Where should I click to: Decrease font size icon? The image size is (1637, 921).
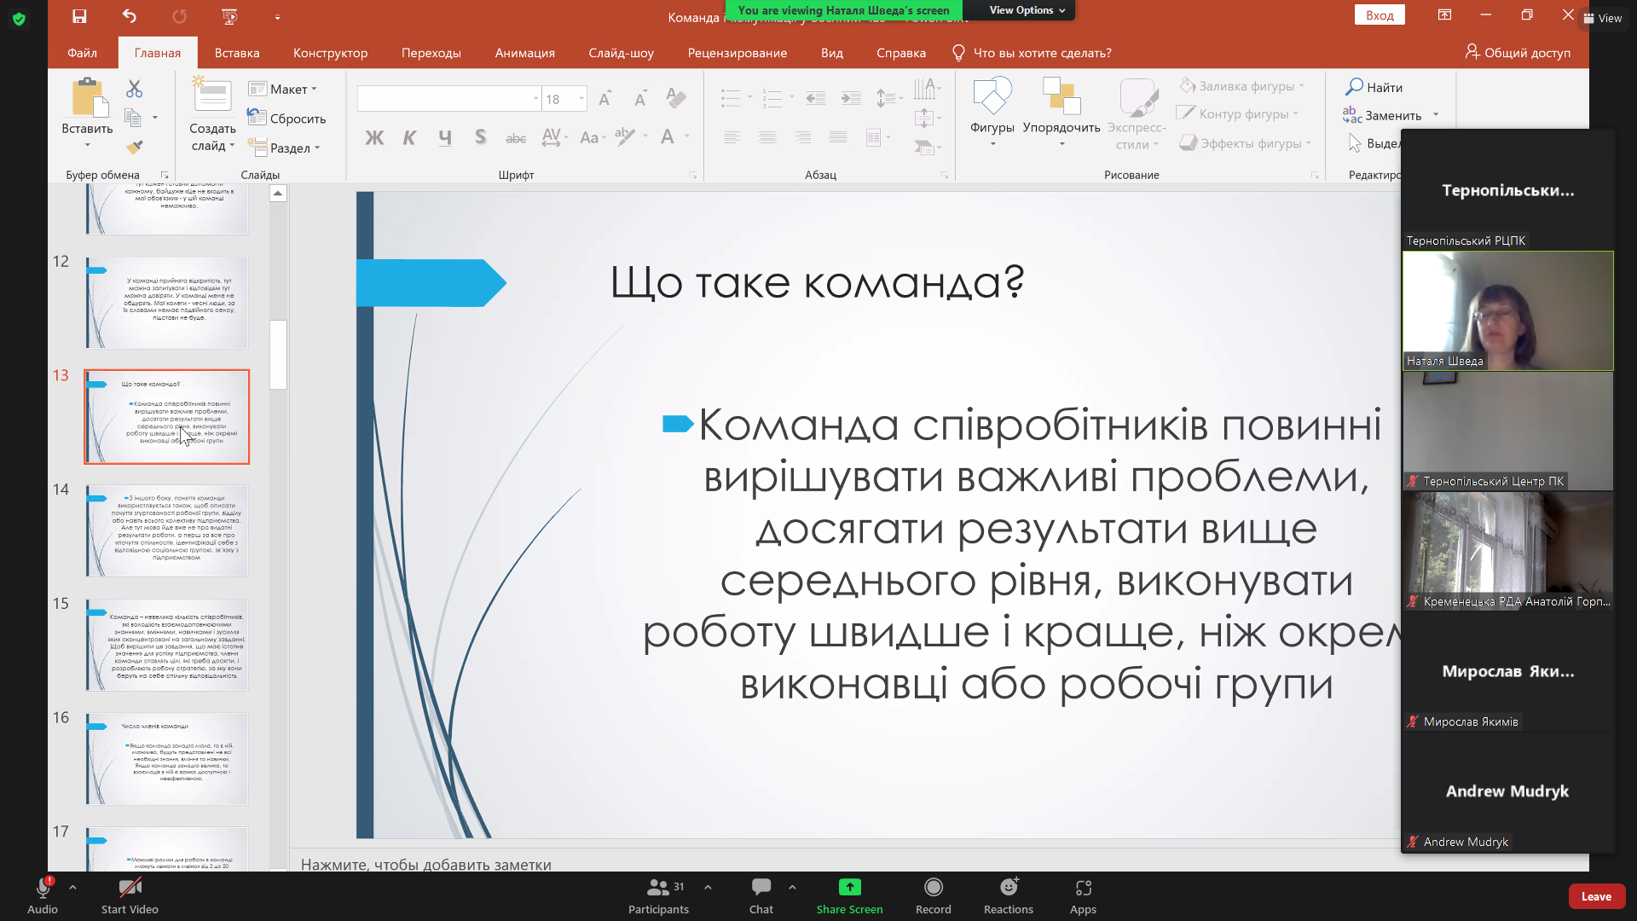pos(640,99)
